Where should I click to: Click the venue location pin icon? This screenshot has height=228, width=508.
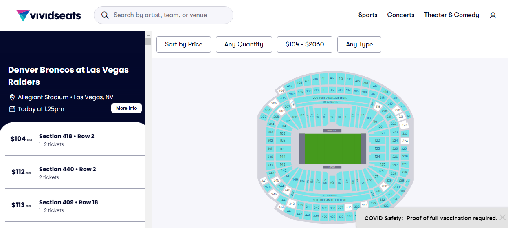[12, 97]
